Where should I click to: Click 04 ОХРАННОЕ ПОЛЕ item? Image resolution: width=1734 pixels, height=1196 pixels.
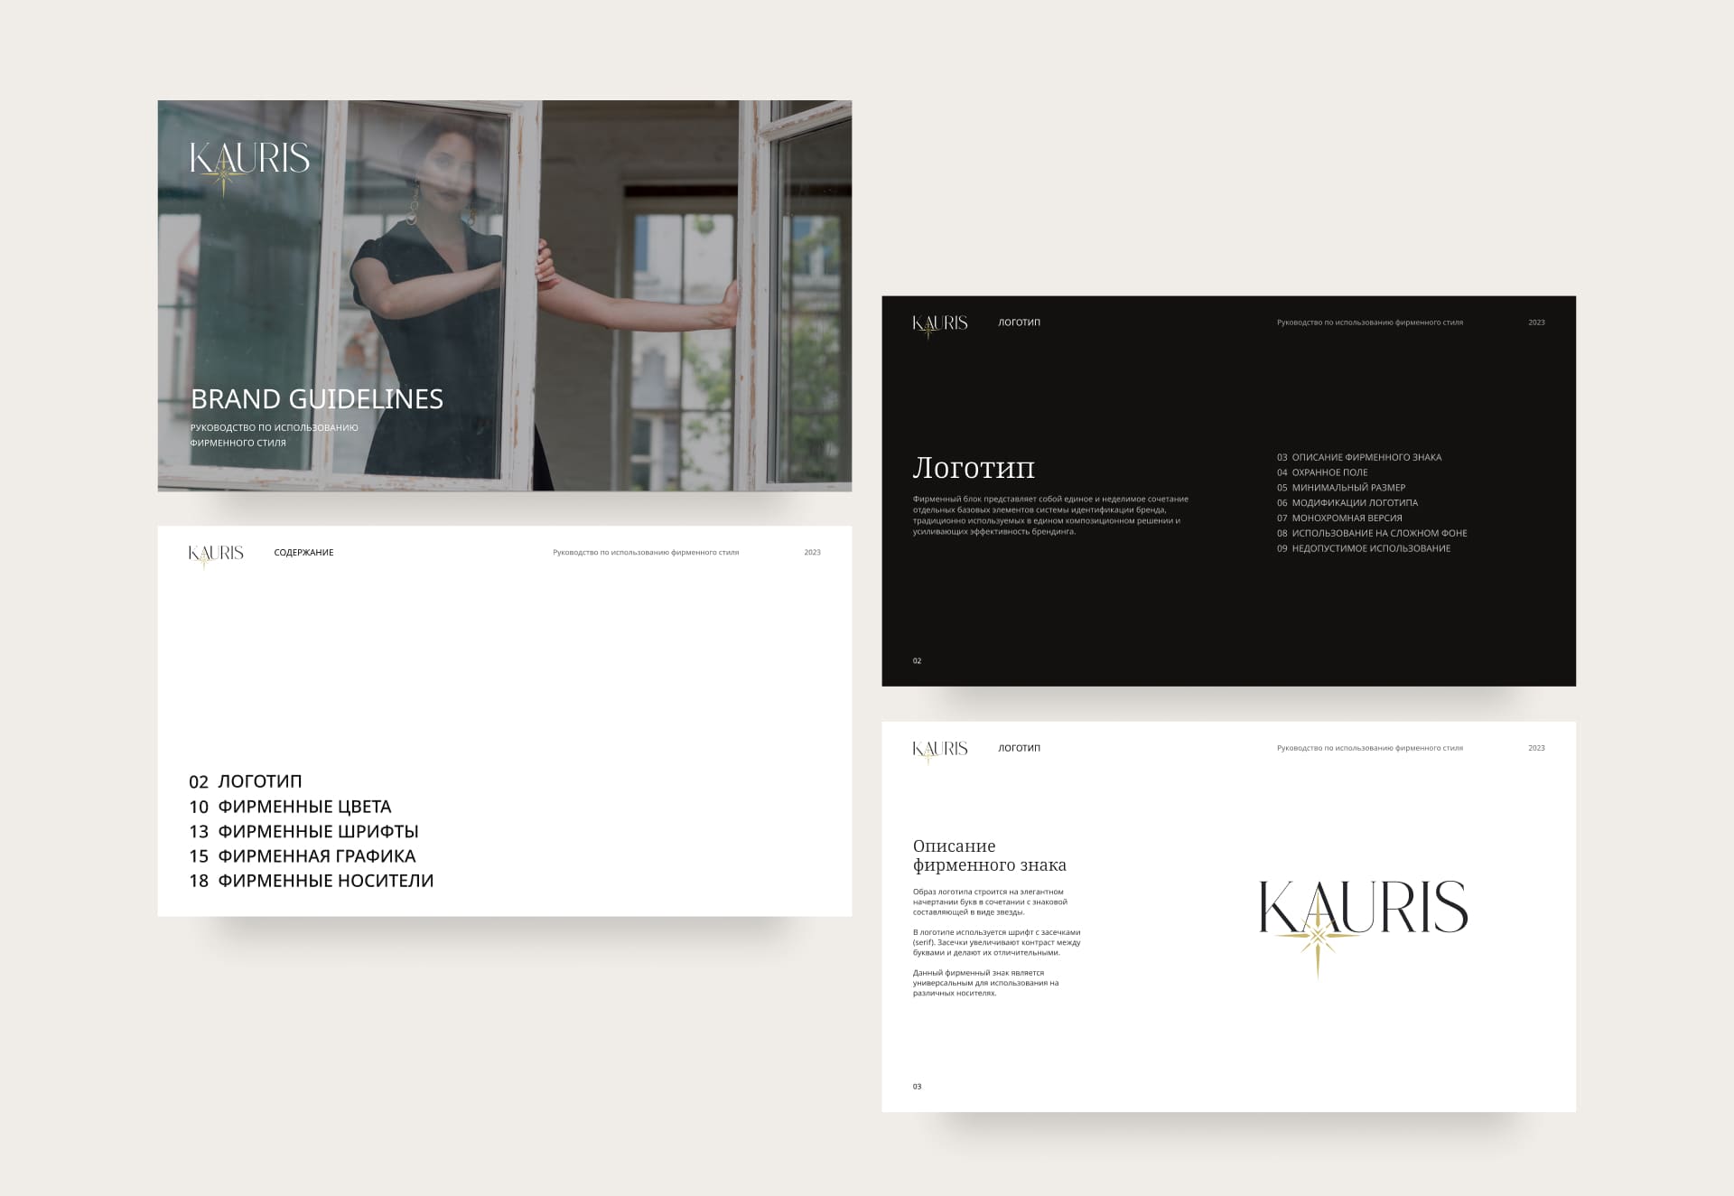pos(1322,472)
